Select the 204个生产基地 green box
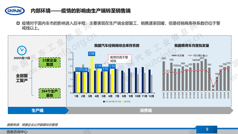Screen dimensions: 238x134 click(50, 93)
